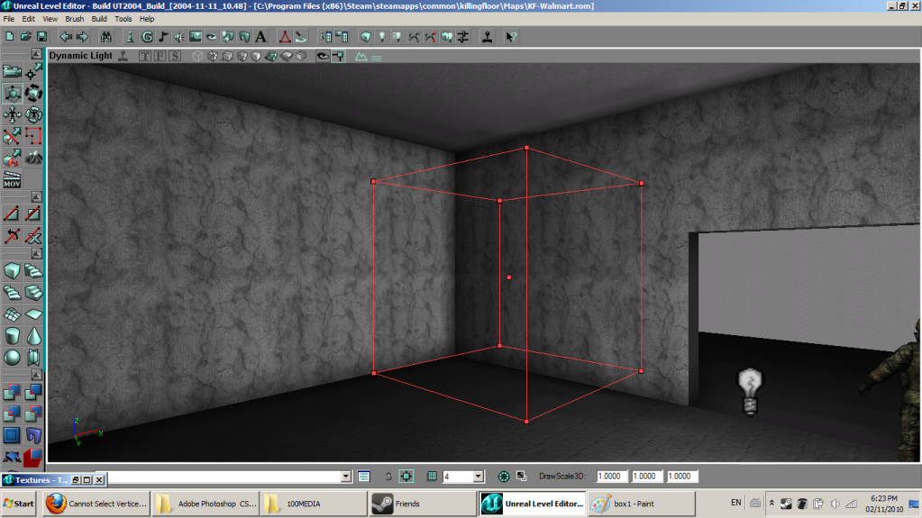Select the Cube brush builder

(13, 270)
